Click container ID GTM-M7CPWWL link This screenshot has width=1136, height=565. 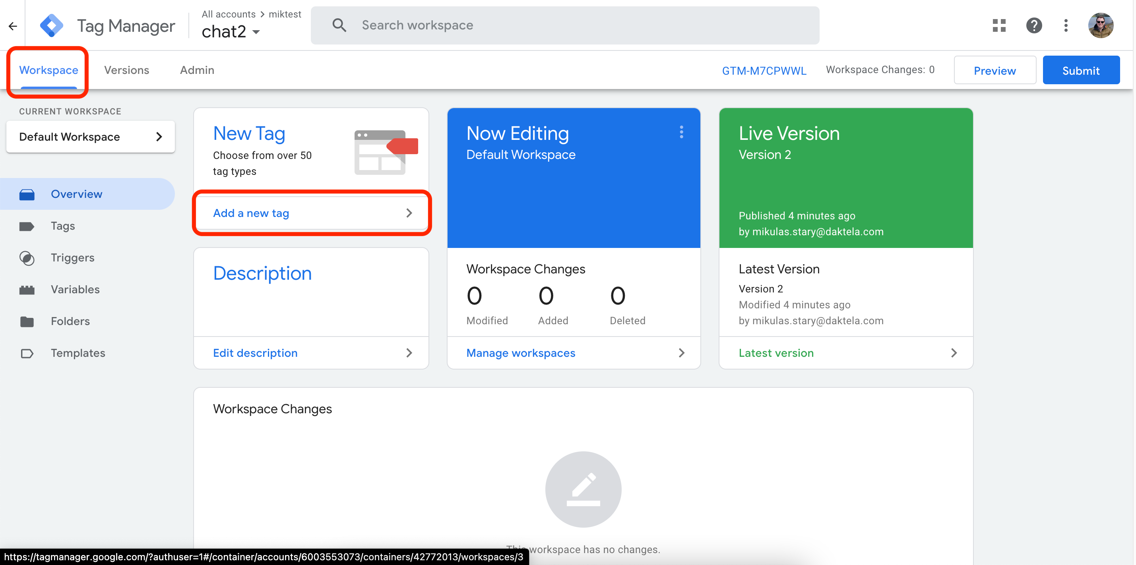[x=764, y=70]
